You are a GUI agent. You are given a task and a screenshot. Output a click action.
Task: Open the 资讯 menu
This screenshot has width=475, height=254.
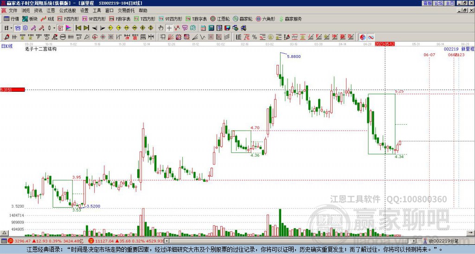[x=38, y=11]
